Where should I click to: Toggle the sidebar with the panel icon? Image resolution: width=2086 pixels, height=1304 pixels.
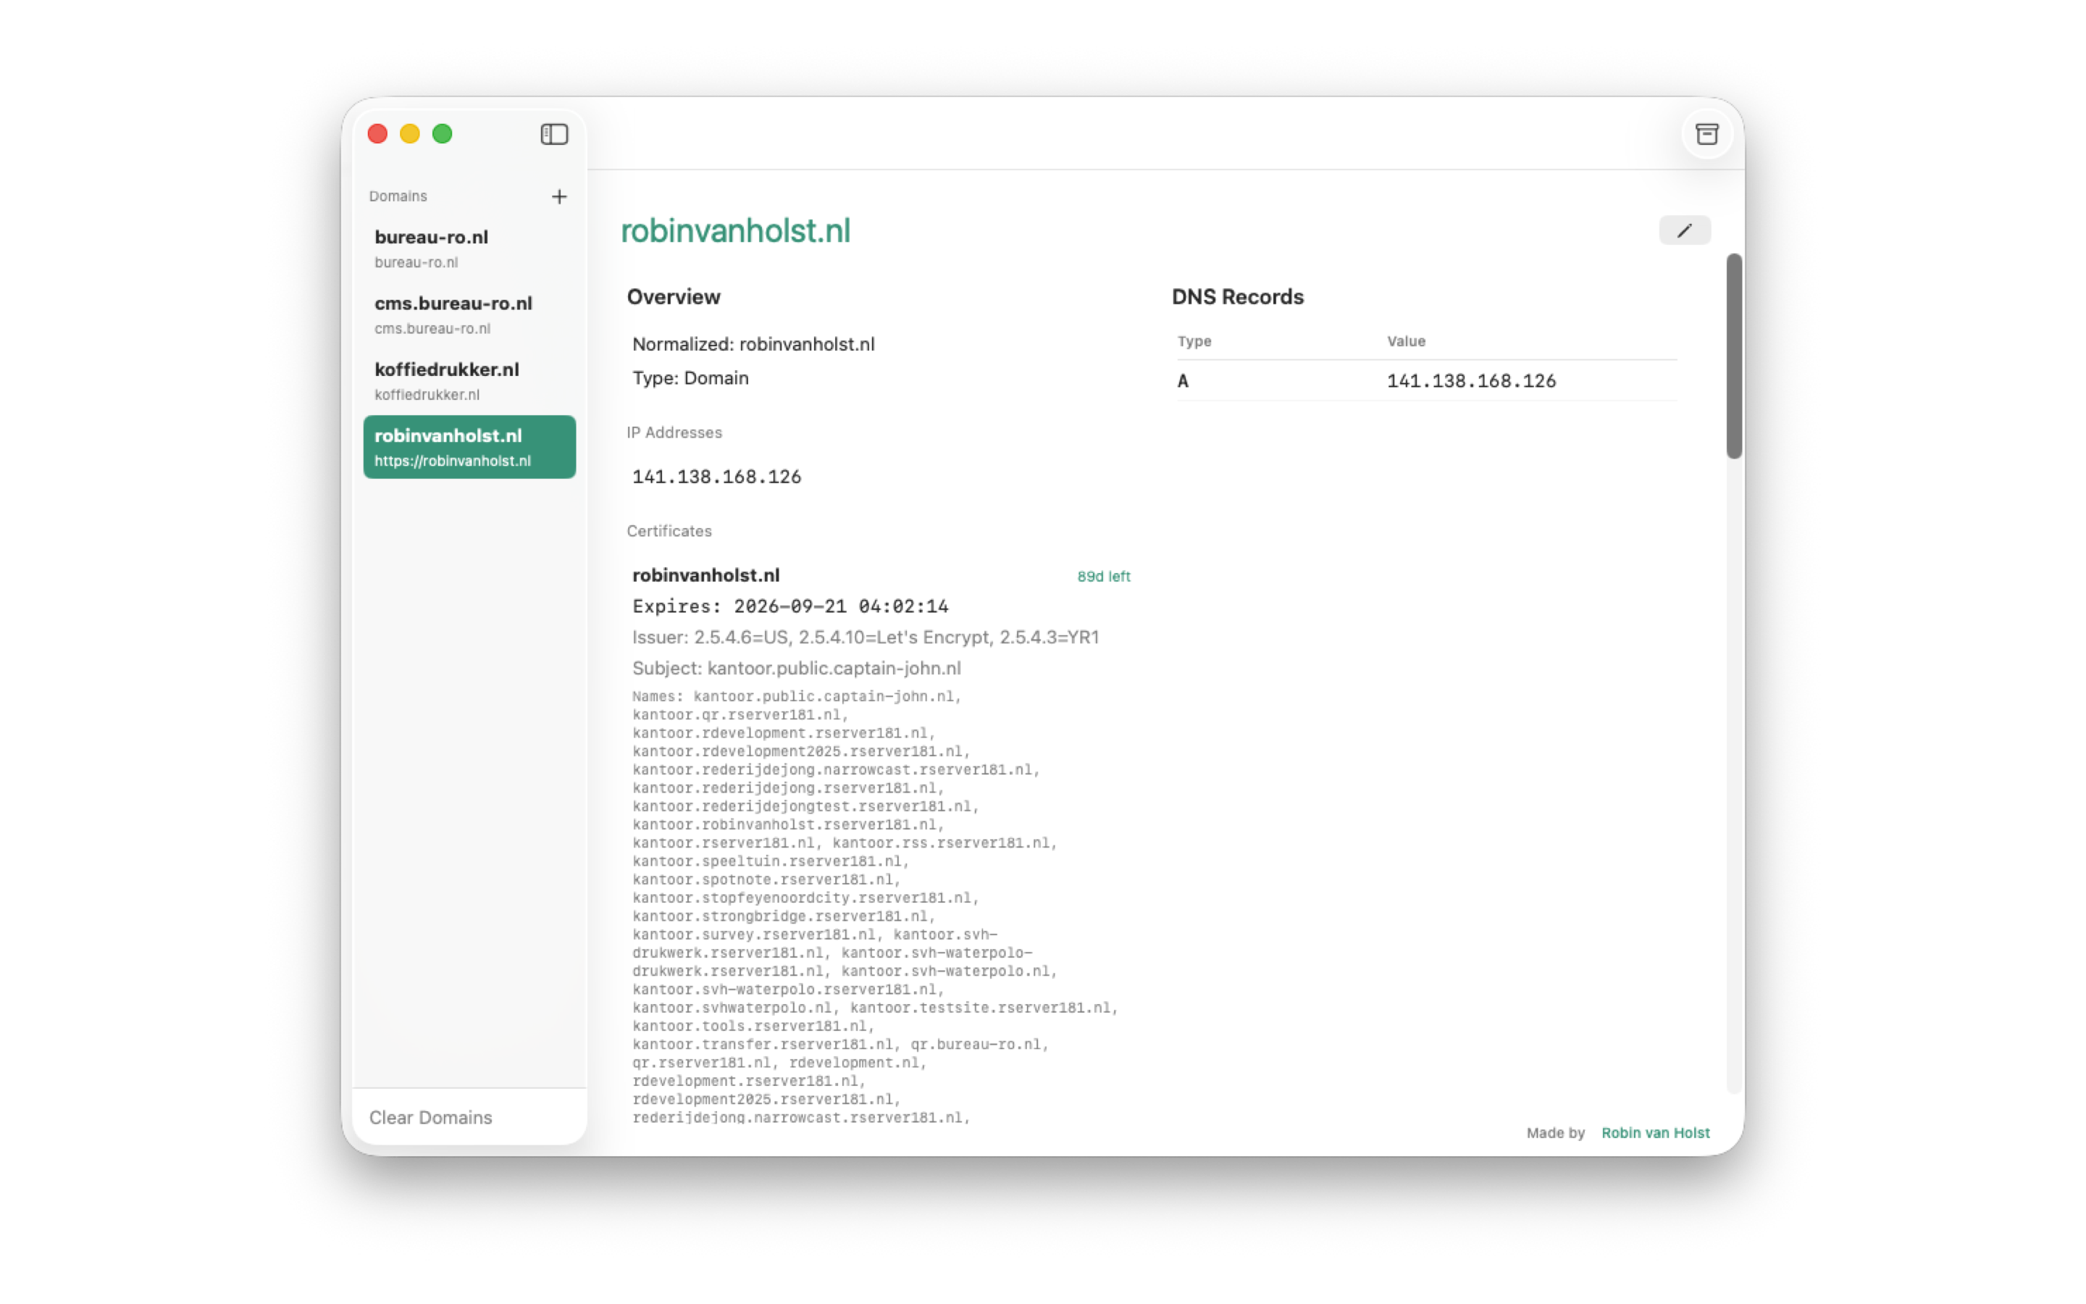click(554, 134)
